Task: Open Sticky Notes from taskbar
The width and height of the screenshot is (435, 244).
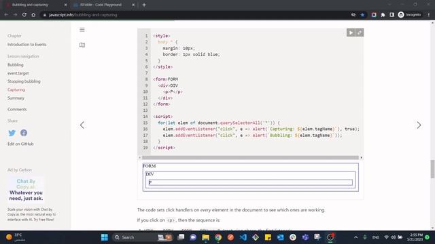Action: (268, 237)
